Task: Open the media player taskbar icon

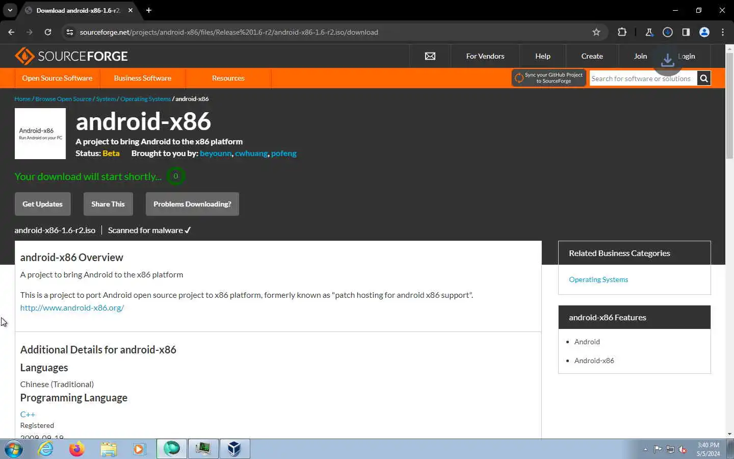Action: [139, 449]
